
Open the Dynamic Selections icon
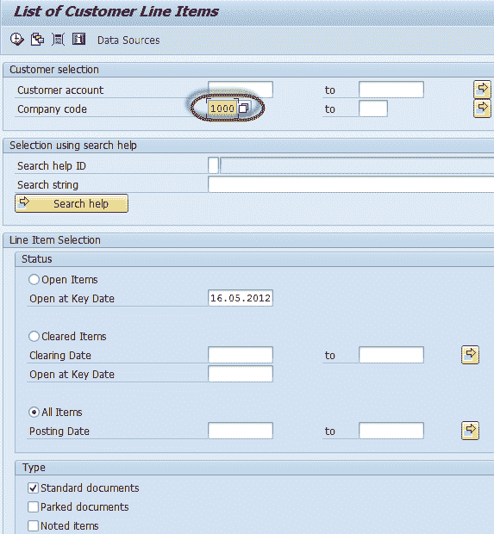[x=58, y=40]
